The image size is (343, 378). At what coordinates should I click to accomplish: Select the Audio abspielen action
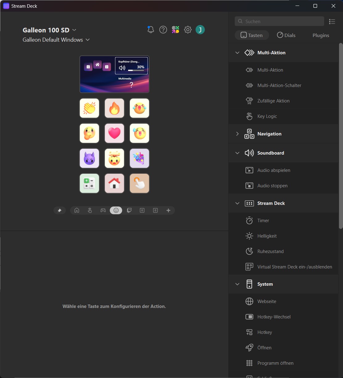[274, 170]
